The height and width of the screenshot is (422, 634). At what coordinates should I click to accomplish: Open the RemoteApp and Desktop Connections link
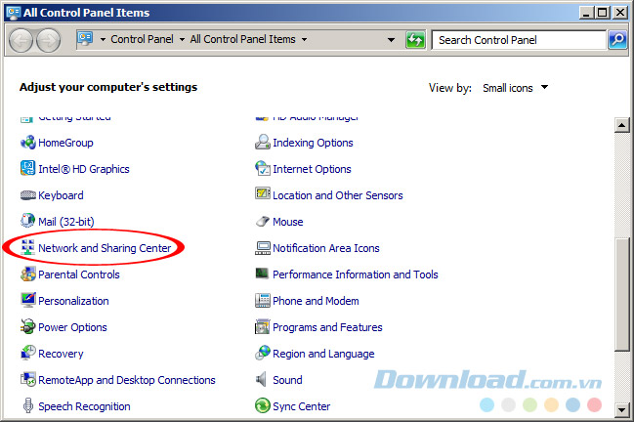pyautogui.click(x=127, y=380)
